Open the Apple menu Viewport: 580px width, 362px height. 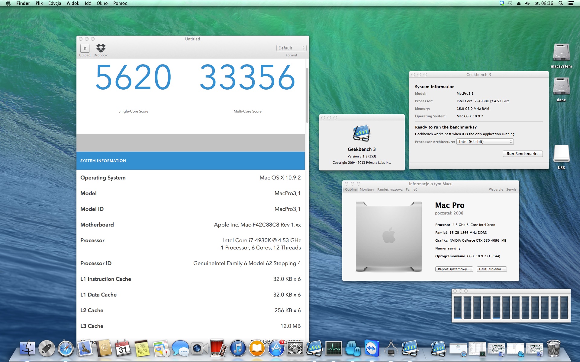8,3
